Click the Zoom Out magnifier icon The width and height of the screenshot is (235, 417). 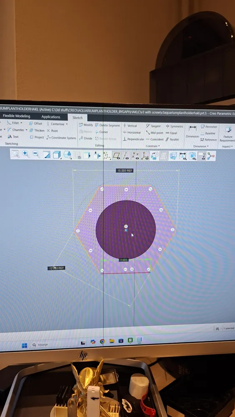(x=36, y=154)
